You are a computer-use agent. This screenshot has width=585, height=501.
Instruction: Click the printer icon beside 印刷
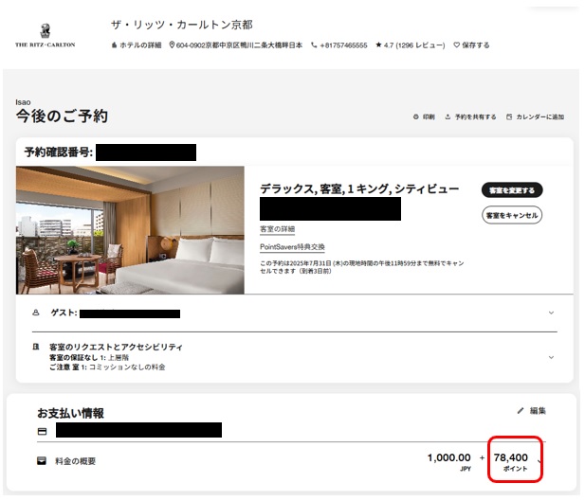point(415,117)
